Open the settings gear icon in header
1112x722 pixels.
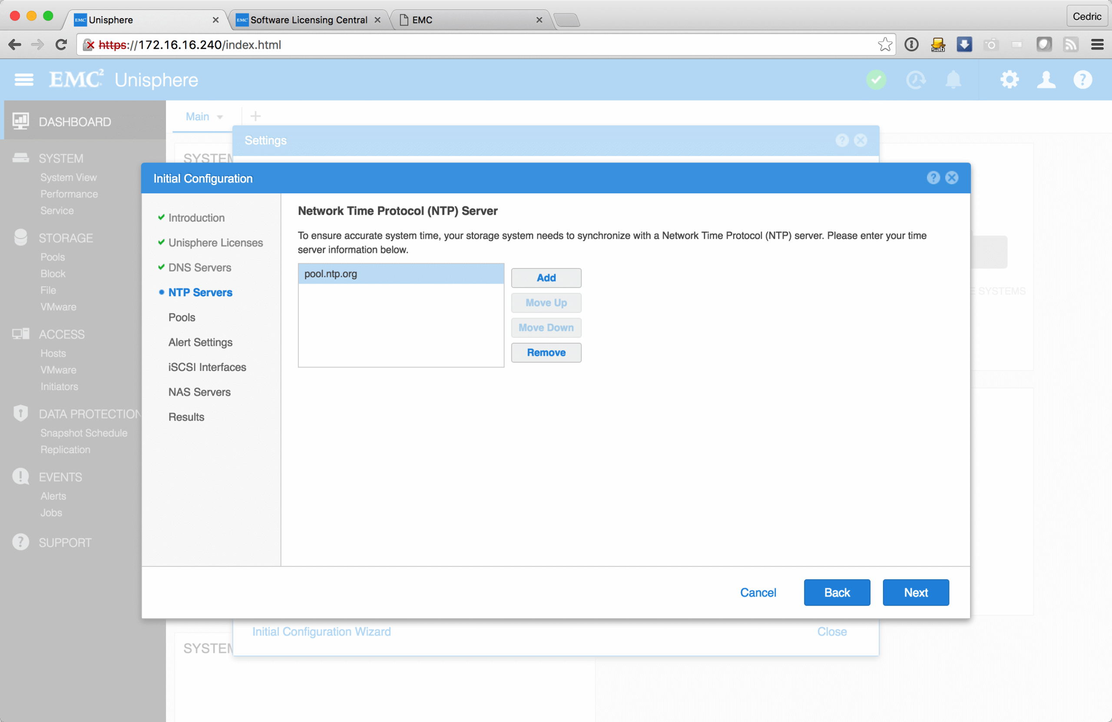1009,80
